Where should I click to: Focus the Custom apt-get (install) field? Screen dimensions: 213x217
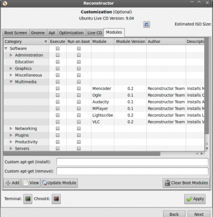point(132,162)
